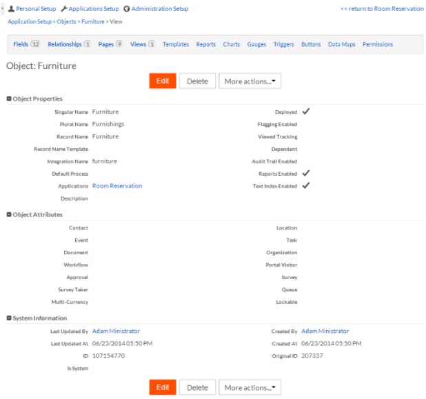Open the bottom More actions dropdown
The height and width of the screenshot is (399, 426).
point(250,387)
